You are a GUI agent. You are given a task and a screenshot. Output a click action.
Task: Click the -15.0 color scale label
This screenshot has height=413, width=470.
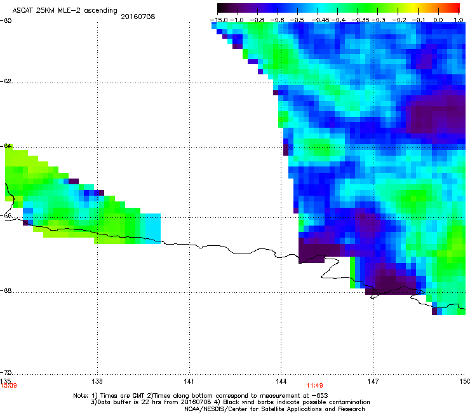(219, 20)
